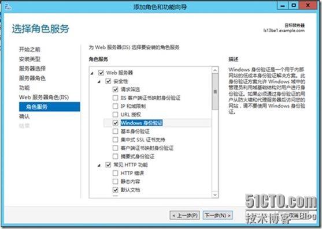Minimize the Add Roles wizard window
Viewport: 322px width, 229px height.
(283, 6)
